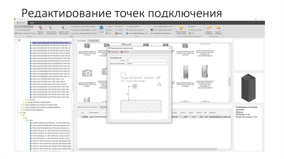Click the LCFS70M1 refrigerator thumbnail
The height and width of the screenshot is (159, 284).
pyautogui.click(x=186, y=72)
